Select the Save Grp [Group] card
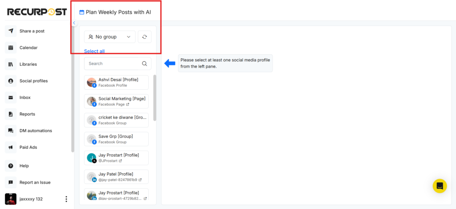Viewport: 456px width, 209px height. [116, 139]
